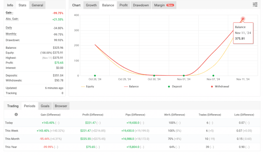The width and height of the screenshot is (263, 155).
Task: Click the Deposits value $351.04
Action: (x=58, y=76)
